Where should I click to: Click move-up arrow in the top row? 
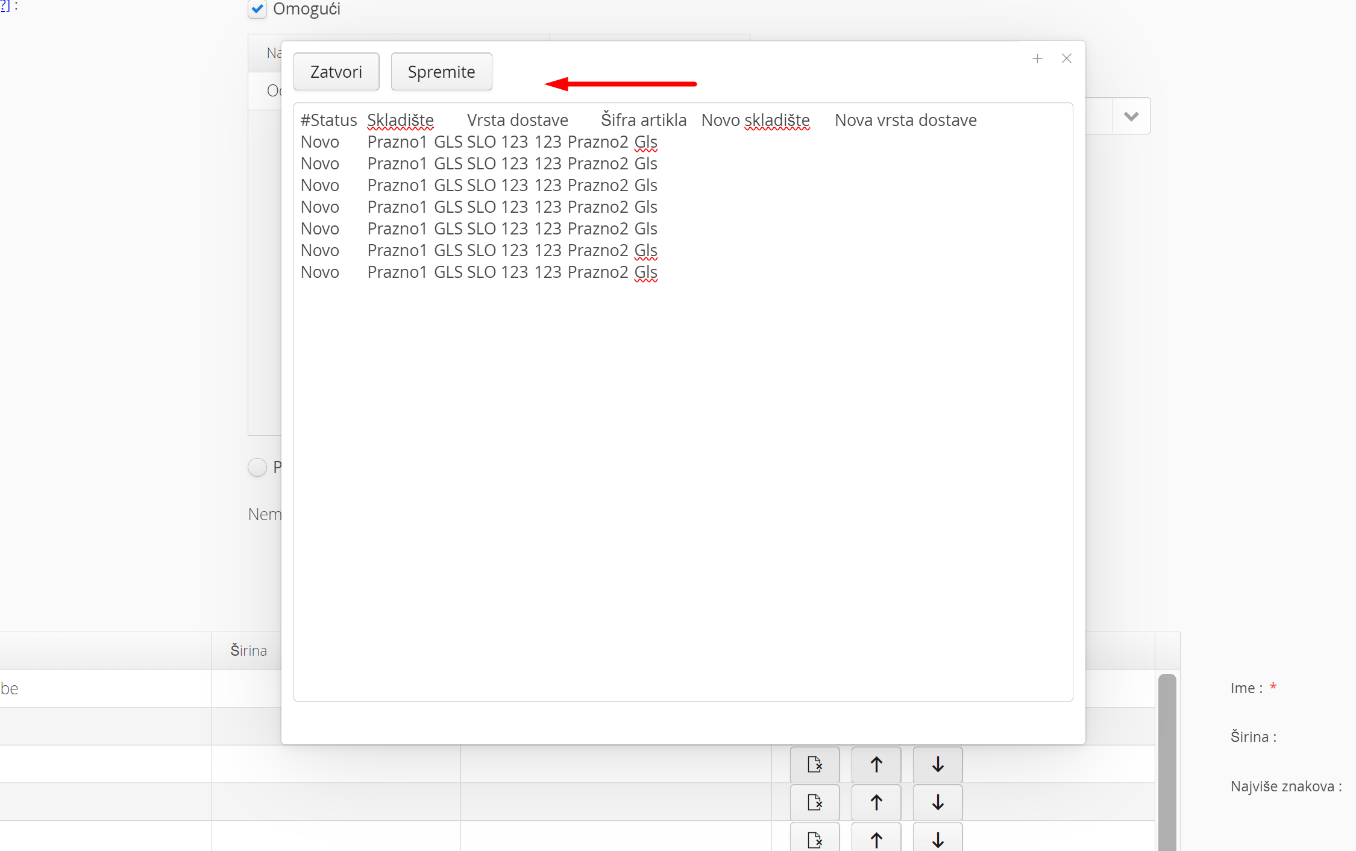coord(876,765)
